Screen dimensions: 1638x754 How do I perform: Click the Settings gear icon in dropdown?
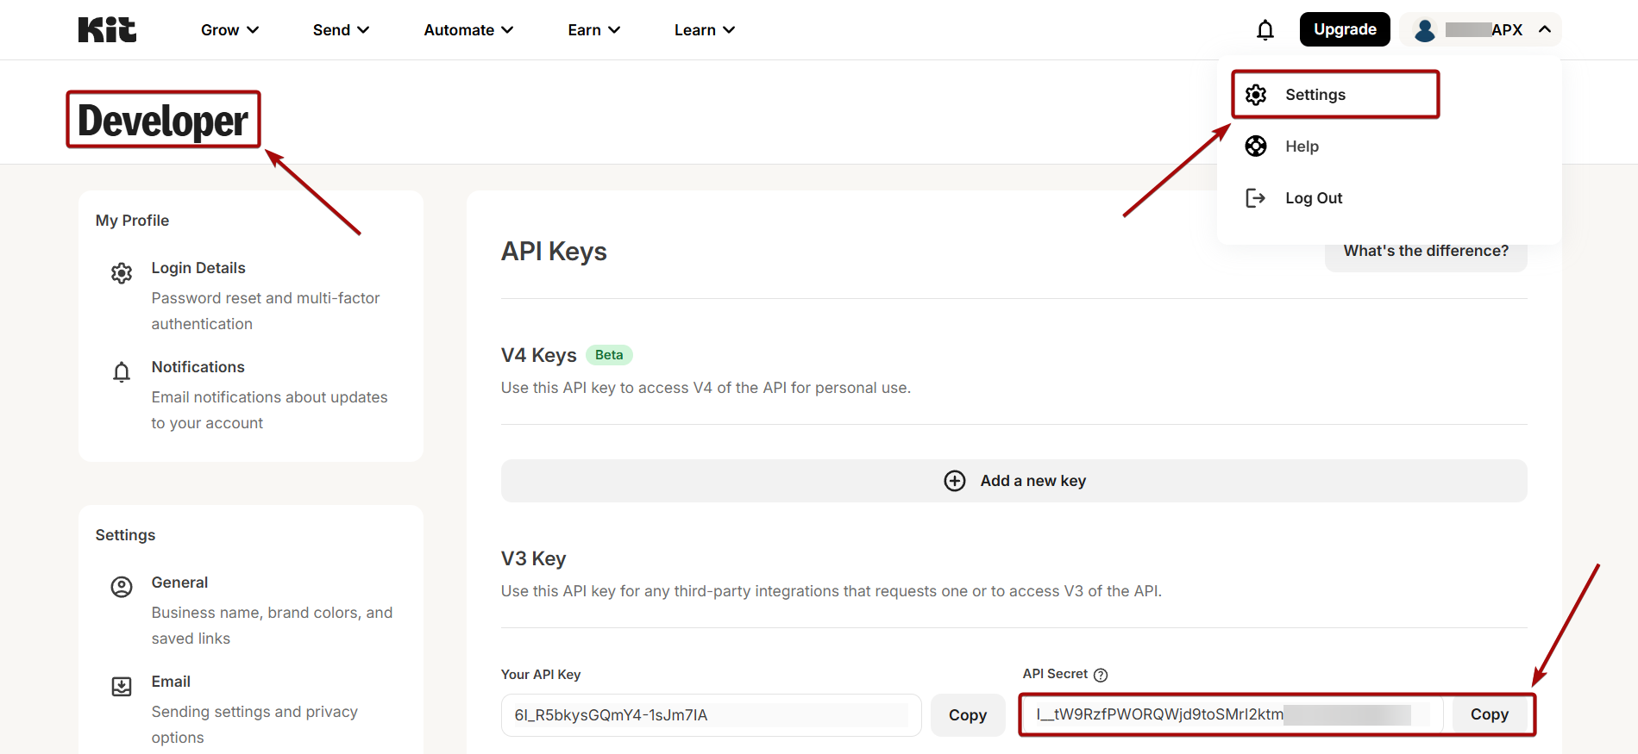point(1256,95)
